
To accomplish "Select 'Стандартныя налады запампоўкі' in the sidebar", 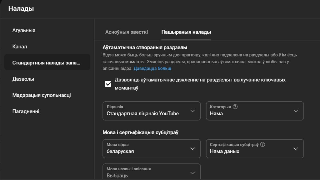I will click(x=46, y=63).
